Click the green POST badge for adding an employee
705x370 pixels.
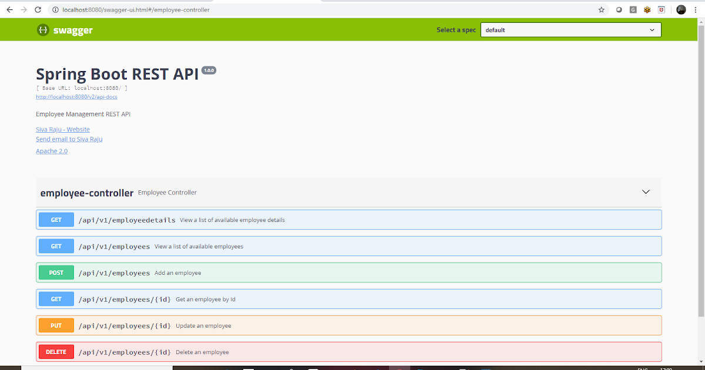[56, 272]
